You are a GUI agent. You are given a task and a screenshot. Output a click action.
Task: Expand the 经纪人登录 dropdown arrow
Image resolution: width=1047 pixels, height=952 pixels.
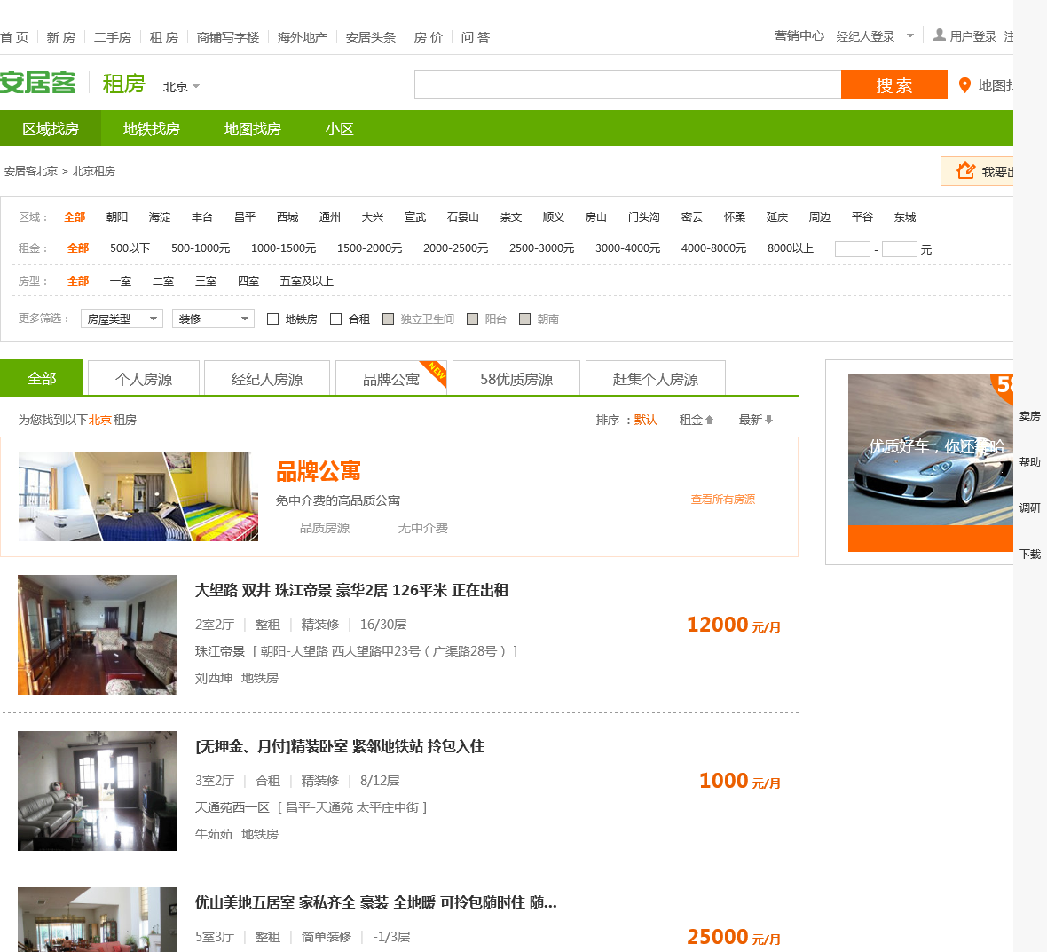click(910, 36)
